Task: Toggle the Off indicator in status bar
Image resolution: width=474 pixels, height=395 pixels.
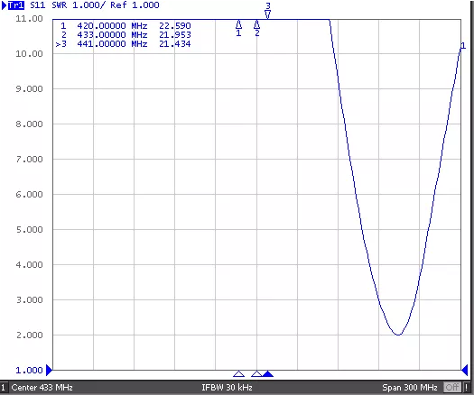Action: pos(452,387)
